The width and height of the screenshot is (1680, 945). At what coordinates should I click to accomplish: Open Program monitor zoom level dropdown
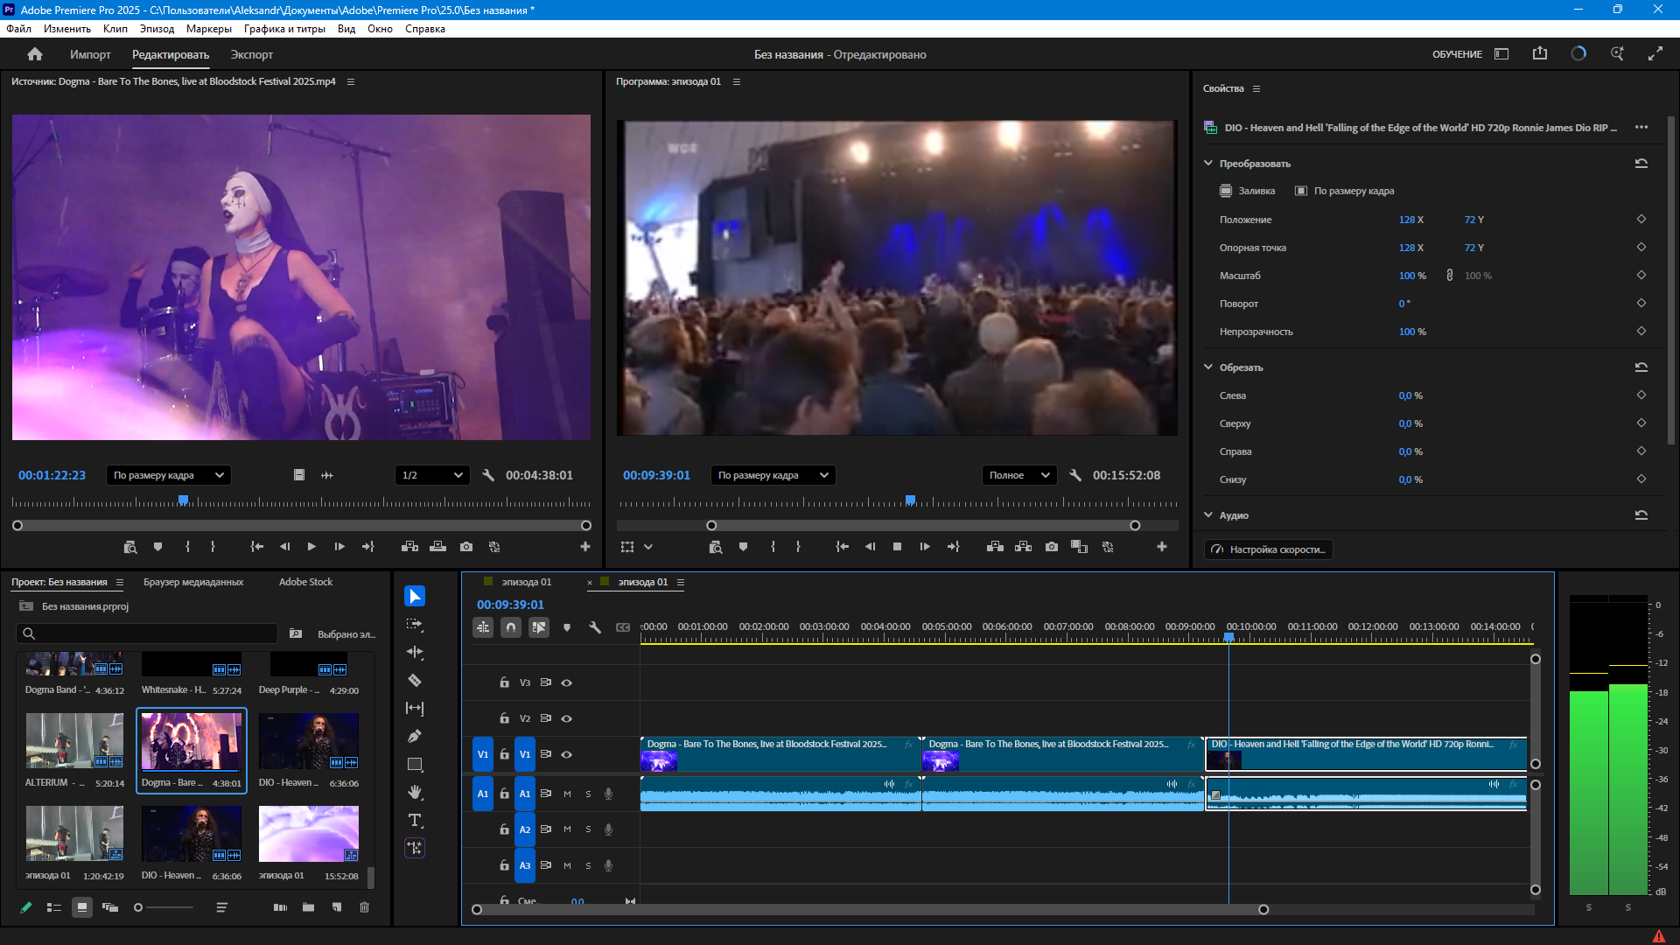[x=773, y=475]
